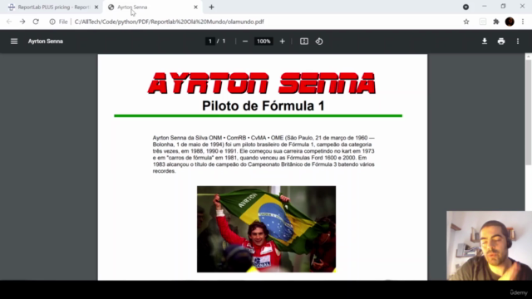Screen dimensions: 532x299
Task: Open a new browser tab
Action: (x=211, y=7)
